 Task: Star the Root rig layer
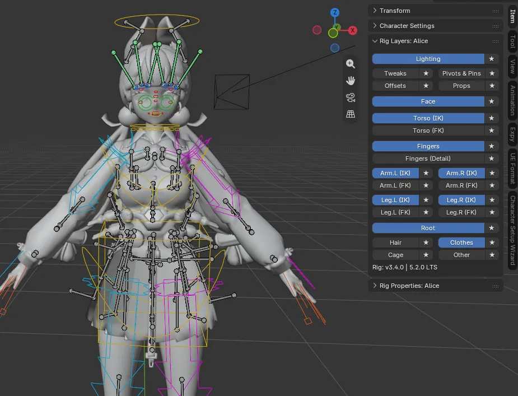(x=492, y=228)
